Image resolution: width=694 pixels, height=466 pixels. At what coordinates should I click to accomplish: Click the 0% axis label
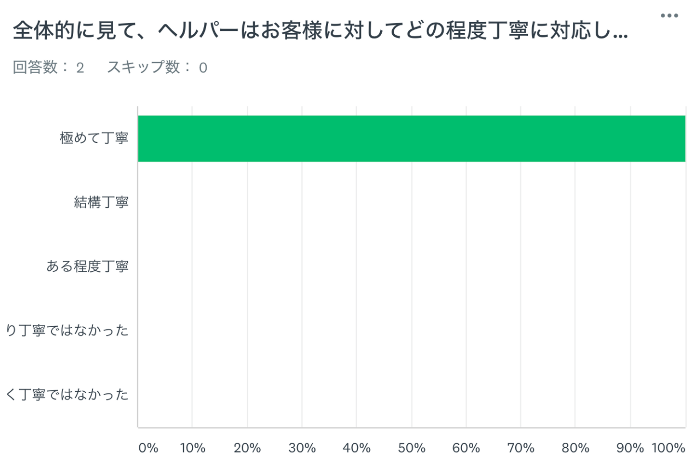point(148,448)
